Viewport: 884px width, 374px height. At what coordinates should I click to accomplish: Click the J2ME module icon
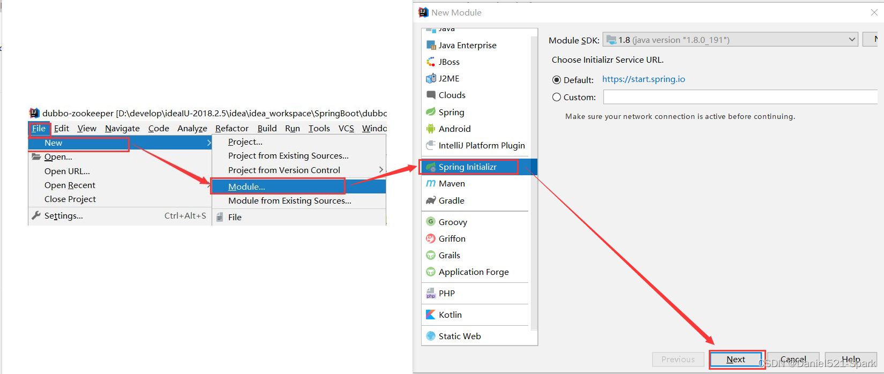[x=431, y=78]
